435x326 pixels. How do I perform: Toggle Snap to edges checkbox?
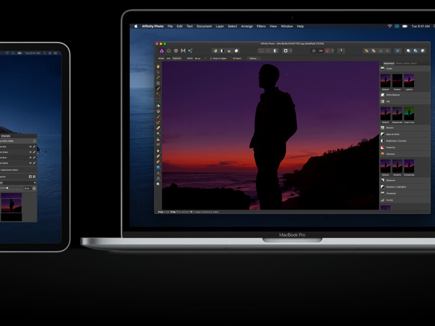[211, 59]
